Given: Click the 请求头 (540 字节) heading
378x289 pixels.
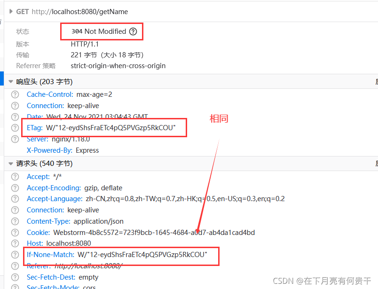Looking at the screenshot, I should (44, 164).
